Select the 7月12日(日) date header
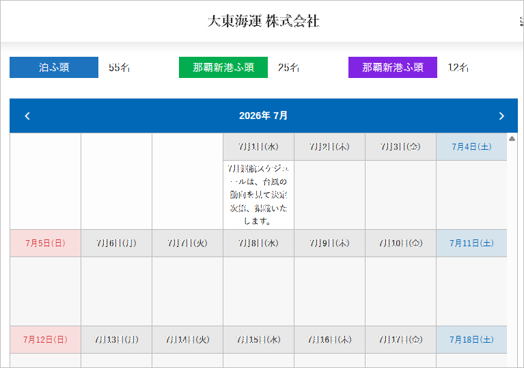 click(x=45, y=339)
